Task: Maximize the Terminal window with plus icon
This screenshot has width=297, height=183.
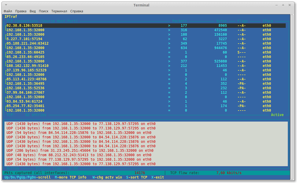Action: pyautogui.click(x=283, y=5)
